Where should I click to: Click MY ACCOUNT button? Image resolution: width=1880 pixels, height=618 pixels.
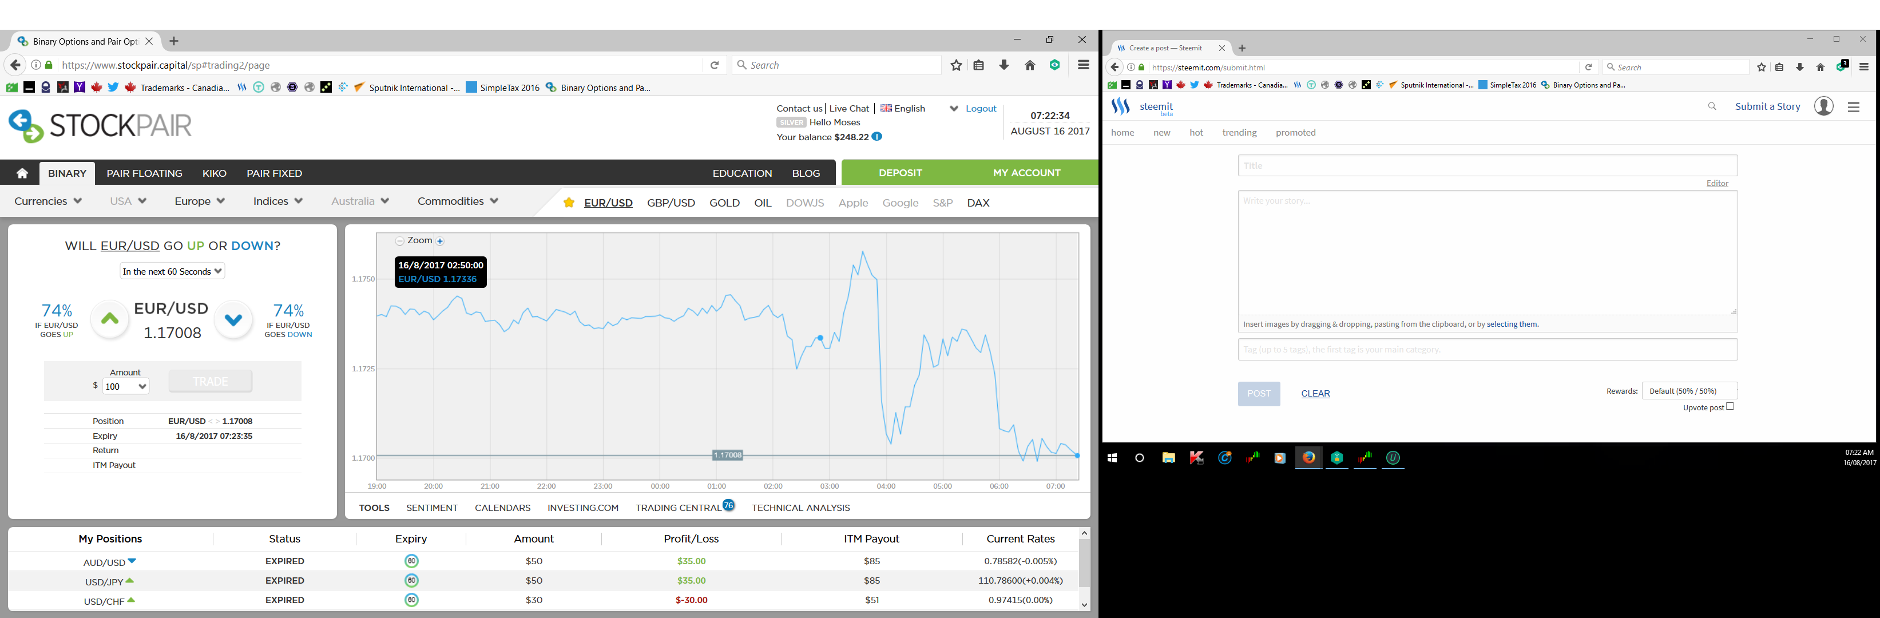(1027, 173)
